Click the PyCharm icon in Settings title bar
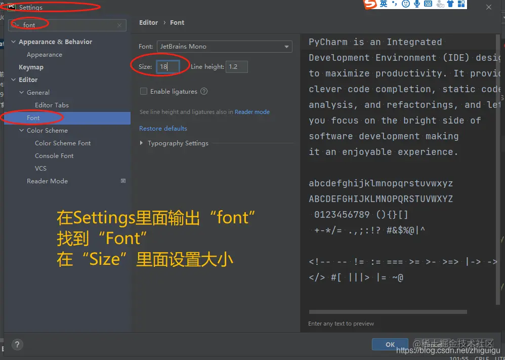This screenshot has width=505, height=360. tap(11, 7)
